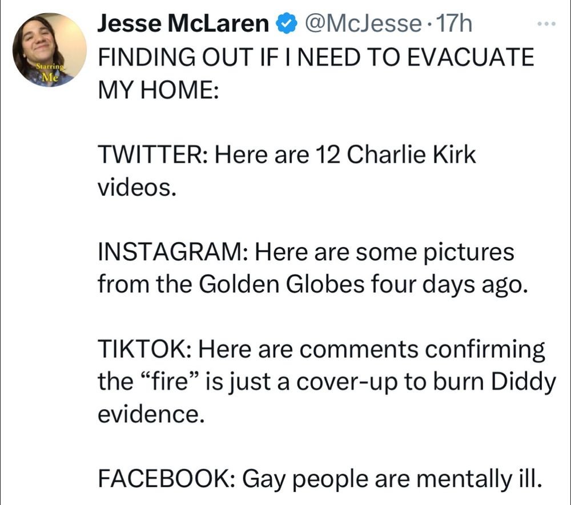Click the 'MY HOME:' text line
Viewport: 571px width, 505px height.
click(x=158, y=90)
